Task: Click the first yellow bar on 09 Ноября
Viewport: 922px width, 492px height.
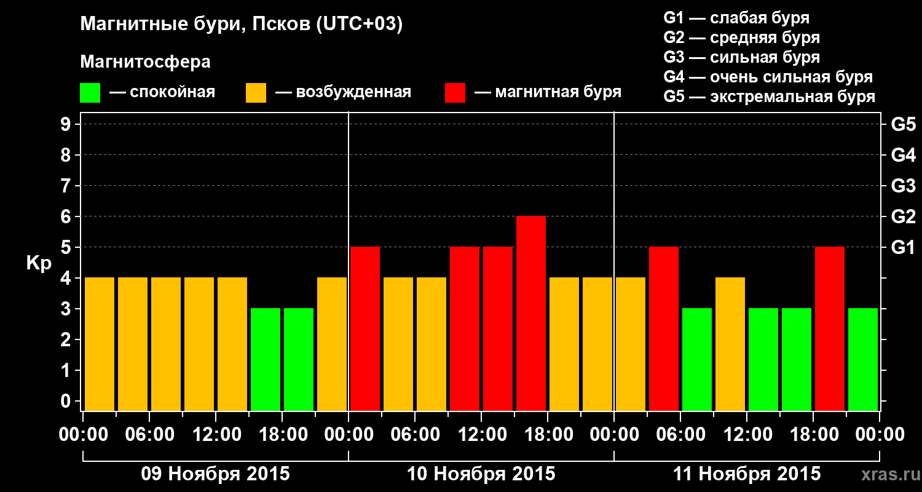Action: (x=100, y=344)
